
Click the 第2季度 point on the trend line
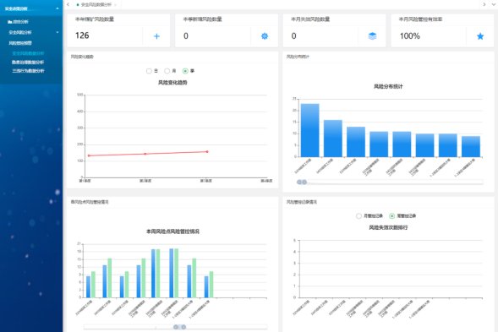coord(145,154)
